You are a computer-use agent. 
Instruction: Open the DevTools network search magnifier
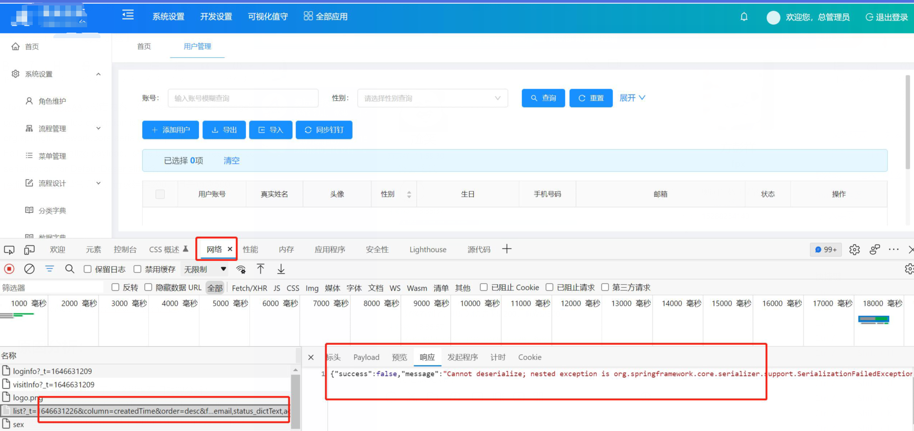[69, 269]
